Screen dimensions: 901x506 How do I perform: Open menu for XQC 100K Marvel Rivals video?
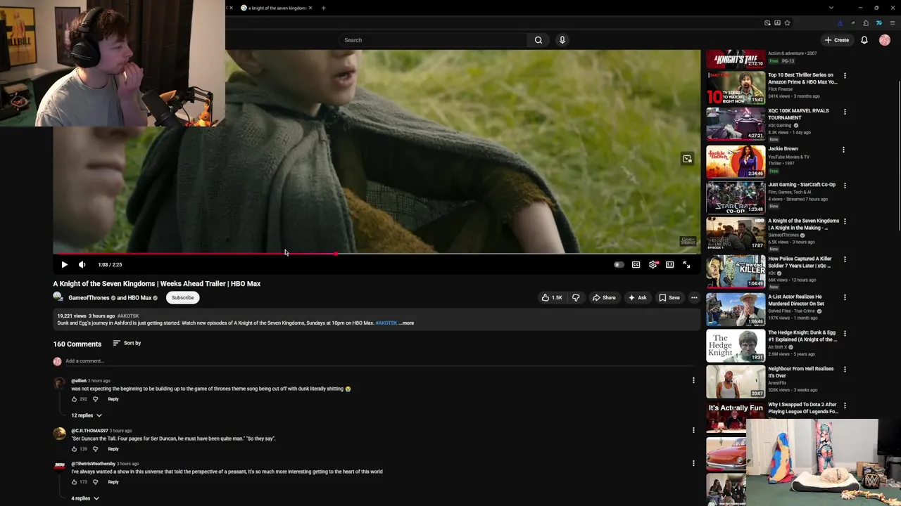[845, 111]
